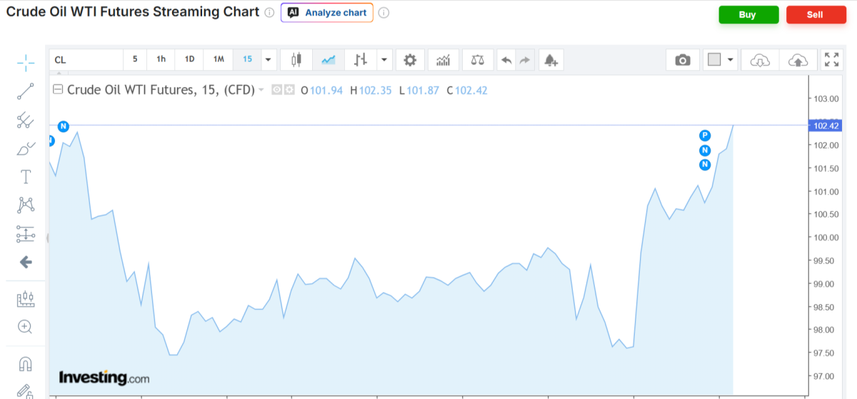Screen dimensions: 857x399
Task: Click the lowest N marker on right
Action: click(x=705, y=165)
